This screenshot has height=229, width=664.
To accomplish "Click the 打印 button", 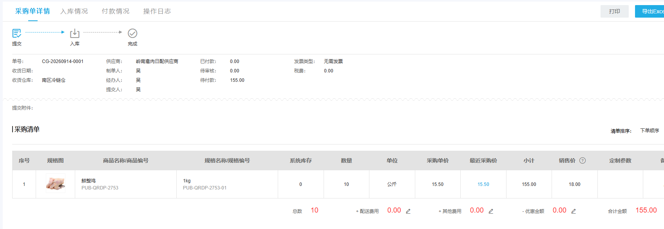I will point(614,11).
